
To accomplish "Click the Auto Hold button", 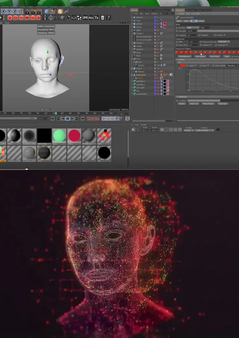I will pos(215,56).
